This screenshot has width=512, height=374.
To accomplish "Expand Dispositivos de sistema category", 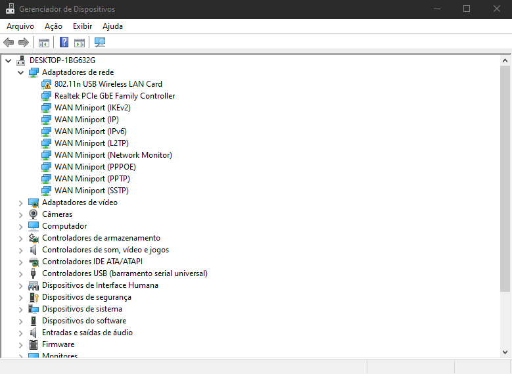I will [20, 310].
